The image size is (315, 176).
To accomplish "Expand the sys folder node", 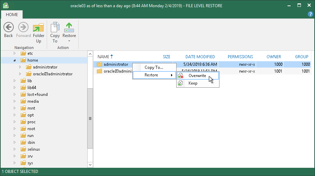I will point(14,163).
